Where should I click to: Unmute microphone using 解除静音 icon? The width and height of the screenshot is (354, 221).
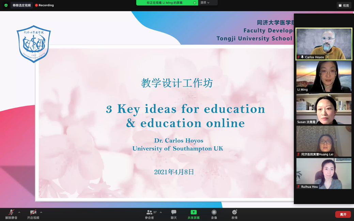11,212
